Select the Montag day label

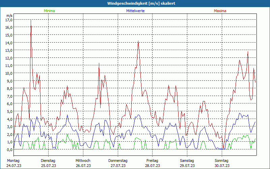tap(13, 161)
